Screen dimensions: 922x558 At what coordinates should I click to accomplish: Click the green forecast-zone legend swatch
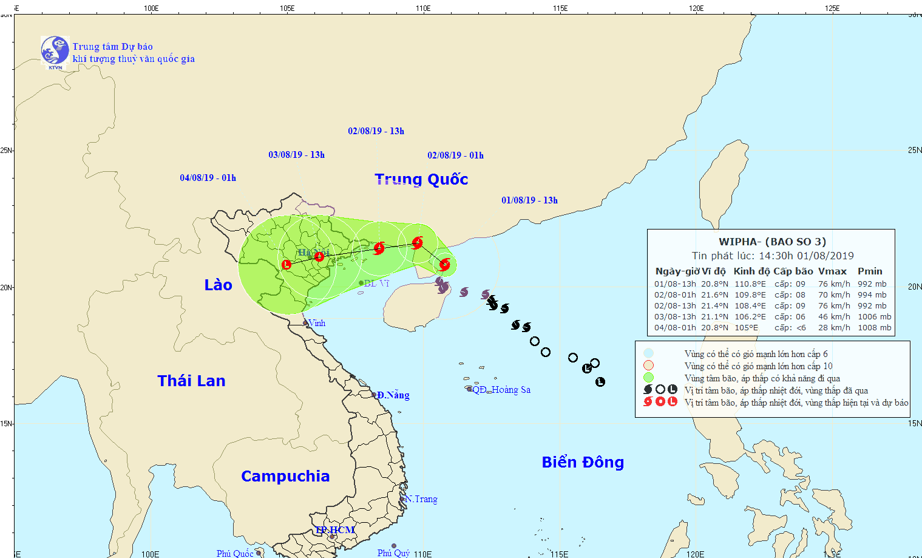coord(648,378)
